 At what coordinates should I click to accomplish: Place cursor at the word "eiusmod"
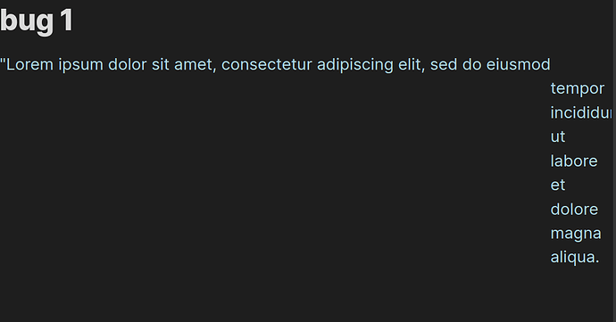pos(519,64)
